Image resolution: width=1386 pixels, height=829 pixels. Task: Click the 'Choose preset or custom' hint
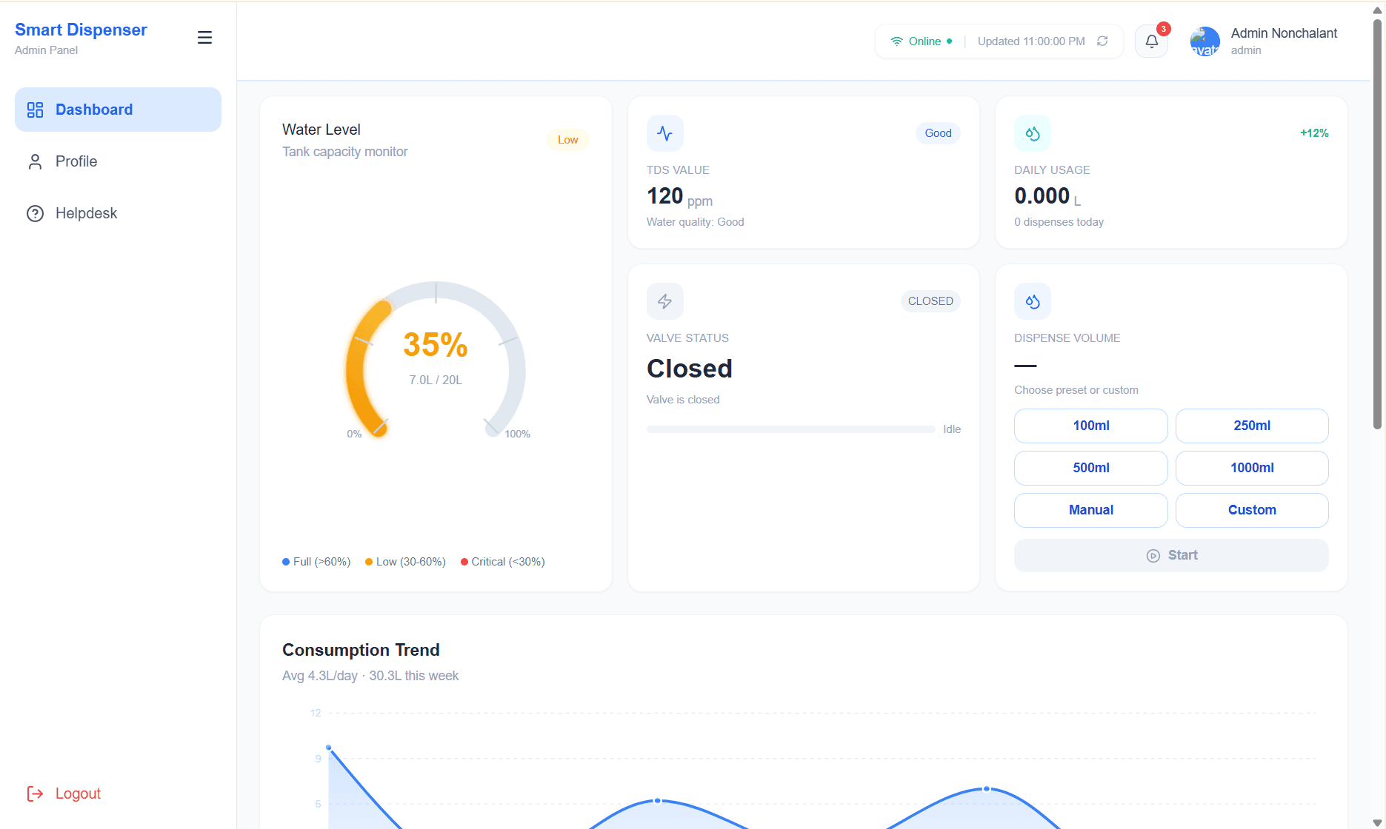pyautogui.click(x=1076, y=390)
